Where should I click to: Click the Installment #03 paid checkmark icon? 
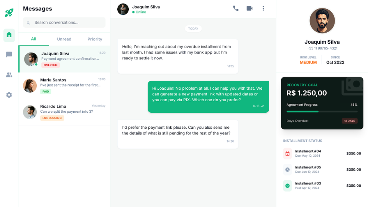pyautogui.click(x=287, y=186)
